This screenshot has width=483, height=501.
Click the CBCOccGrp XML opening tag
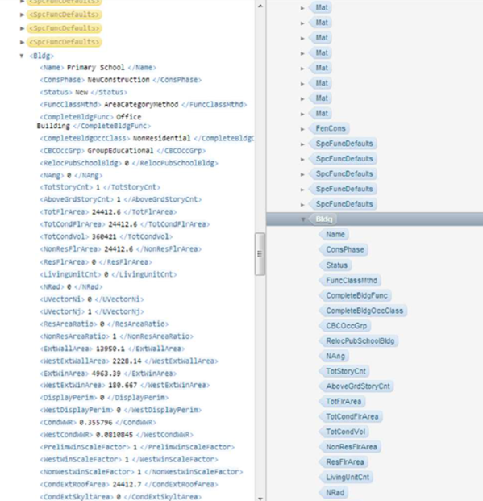click(x=62, y=151)
